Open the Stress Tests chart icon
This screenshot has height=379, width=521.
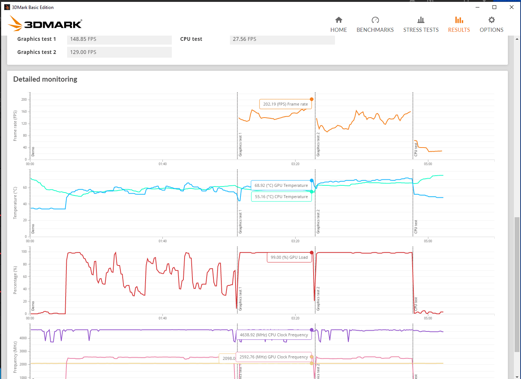pos(421,20)
